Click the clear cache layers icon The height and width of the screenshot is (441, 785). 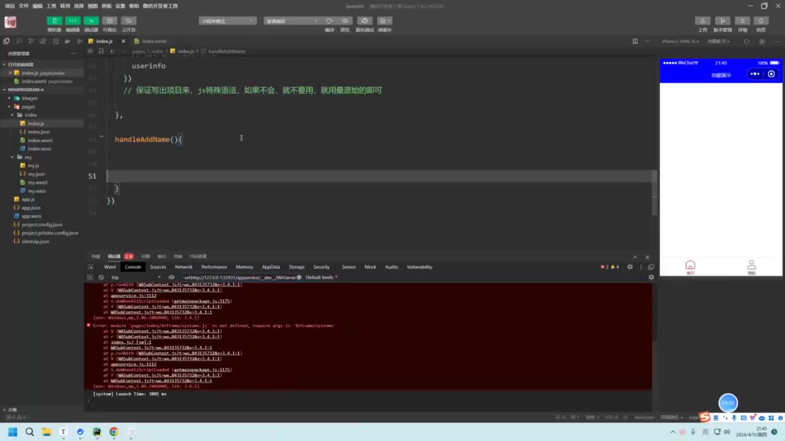pyautogui.click(x=385, y=21)
